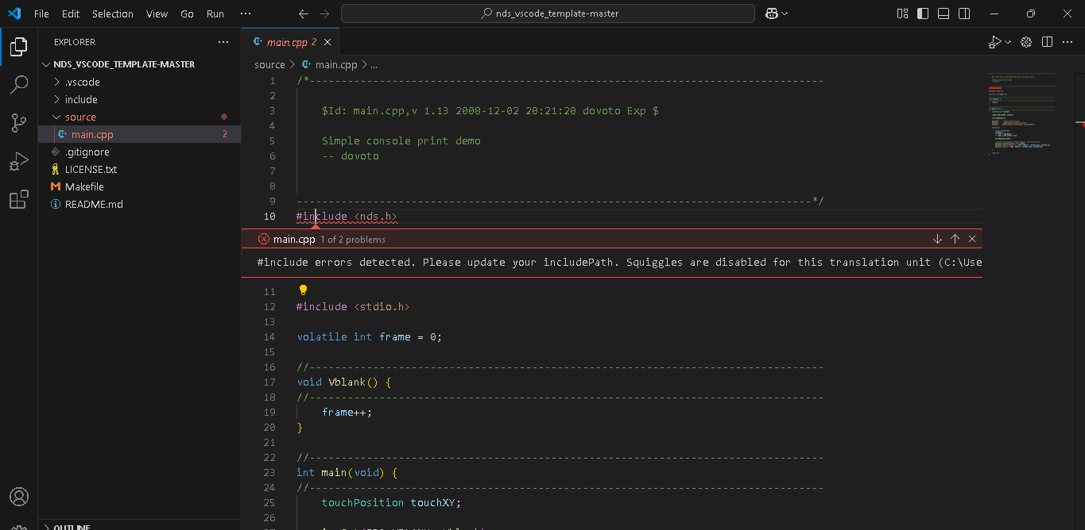
Task: Click the gear icon in editor toolbar
Action: click(1026, 42)
